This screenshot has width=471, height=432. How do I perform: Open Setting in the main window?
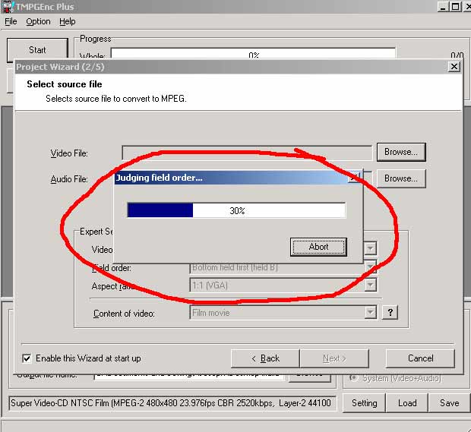pyautogui.click(x=364, y=402)
